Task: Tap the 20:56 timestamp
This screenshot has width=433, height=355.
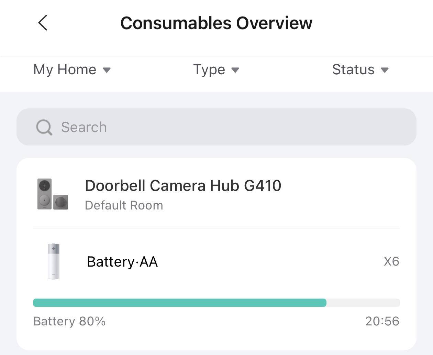Action: click(x=382, y=321)
